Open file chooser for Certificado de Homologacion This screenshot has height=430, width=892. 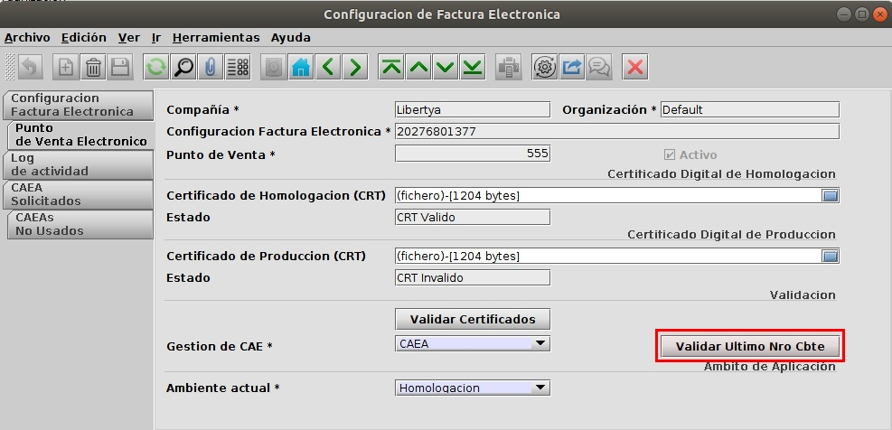click(x=831, y=196)
